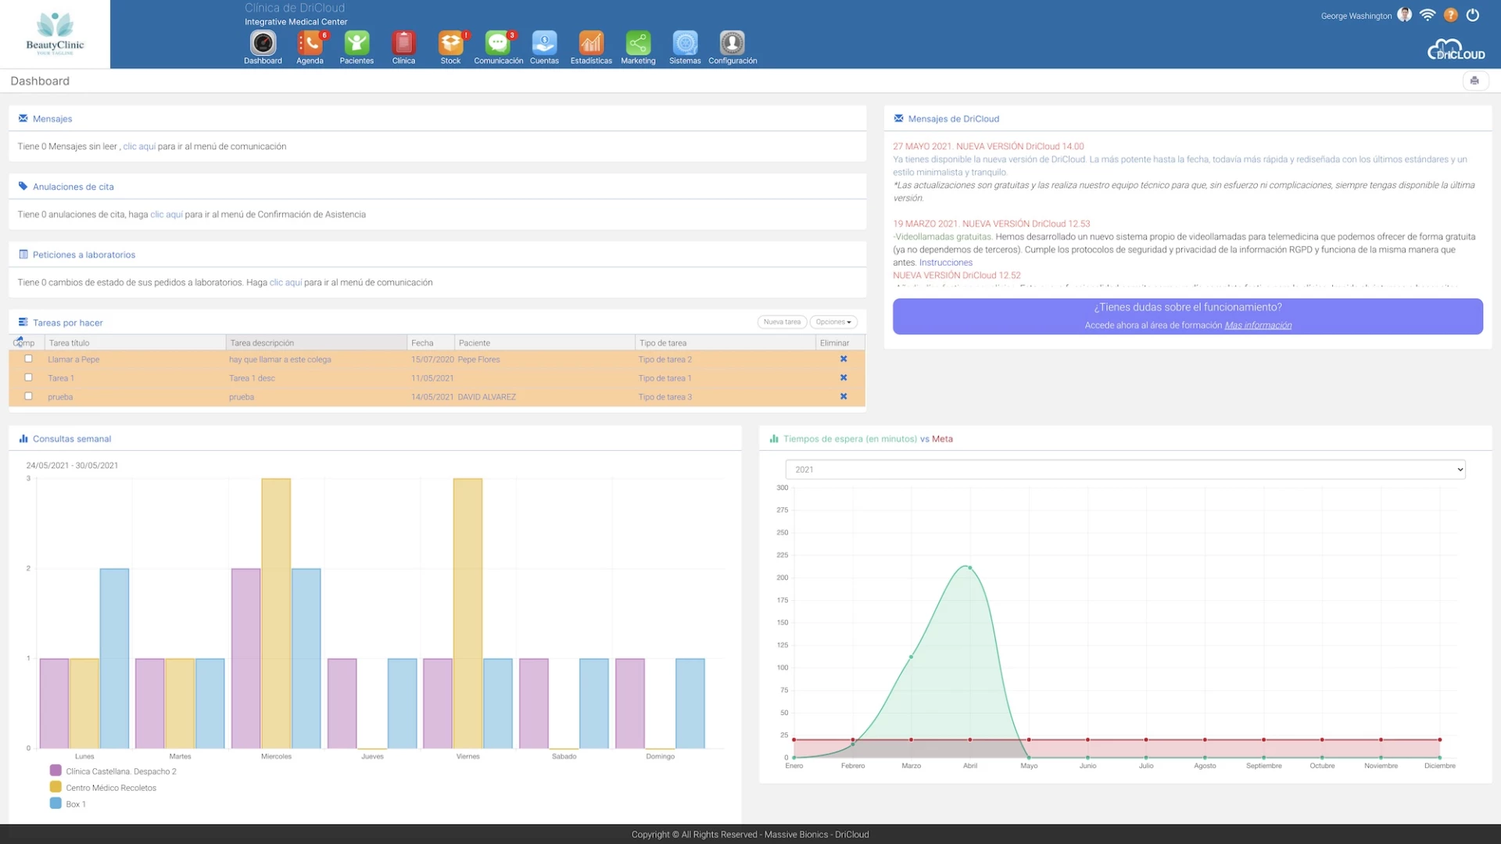The width and height of the screenshot is (1501, 844).
Task: Open the Pacientes icon
Action: [x=356, y=43]
